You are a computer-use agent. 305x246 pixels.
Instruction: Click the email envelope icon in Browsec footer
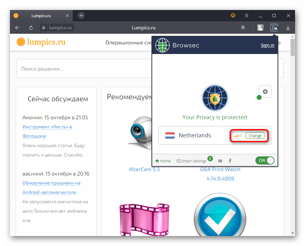[x=220, y=161]
